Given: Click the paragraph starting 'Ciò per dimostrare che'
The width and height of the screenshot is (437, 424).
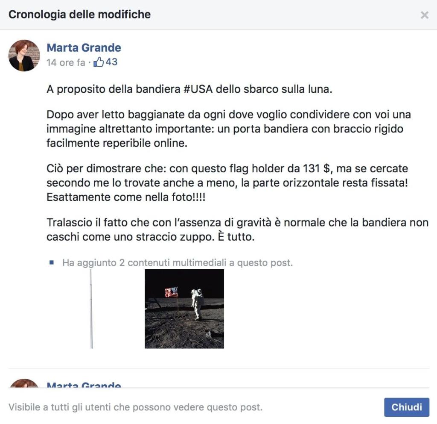Looking at the screenshot, I should click(227, 183).
